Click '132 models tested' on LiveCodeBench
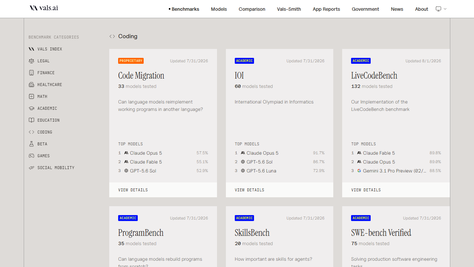This screenshot has width=474, height=267. (x=372, y=86)
